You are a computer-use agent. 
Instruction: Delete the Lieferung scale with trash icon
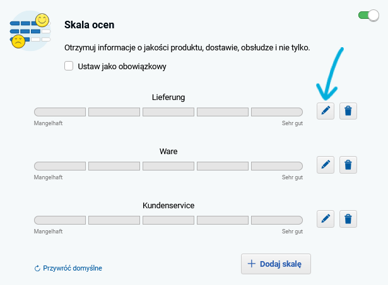348,111
